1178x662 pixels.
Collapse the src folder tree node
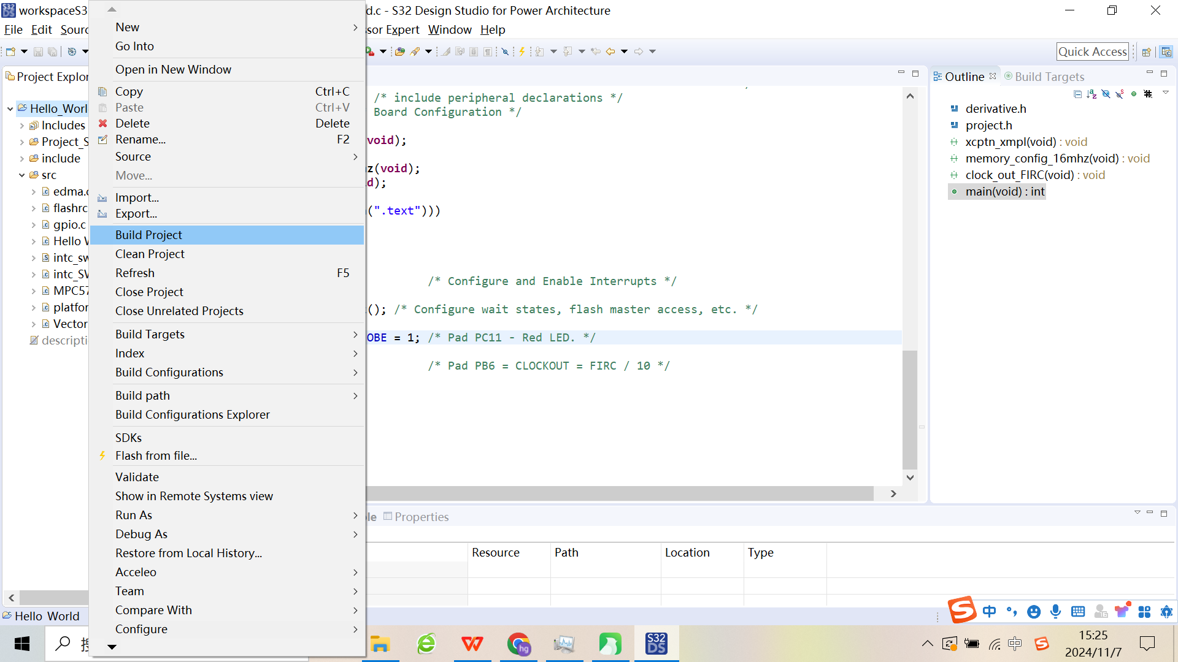(x=22, y=175)
